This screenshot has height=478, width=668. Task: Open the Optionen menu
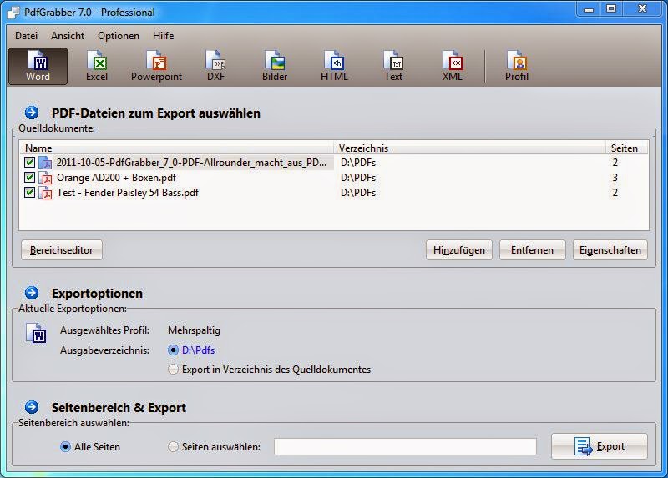tap(119, 36)
